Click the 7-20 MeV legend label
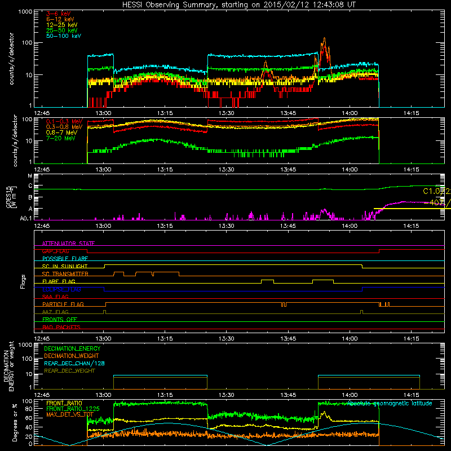 tap(61, 138)
